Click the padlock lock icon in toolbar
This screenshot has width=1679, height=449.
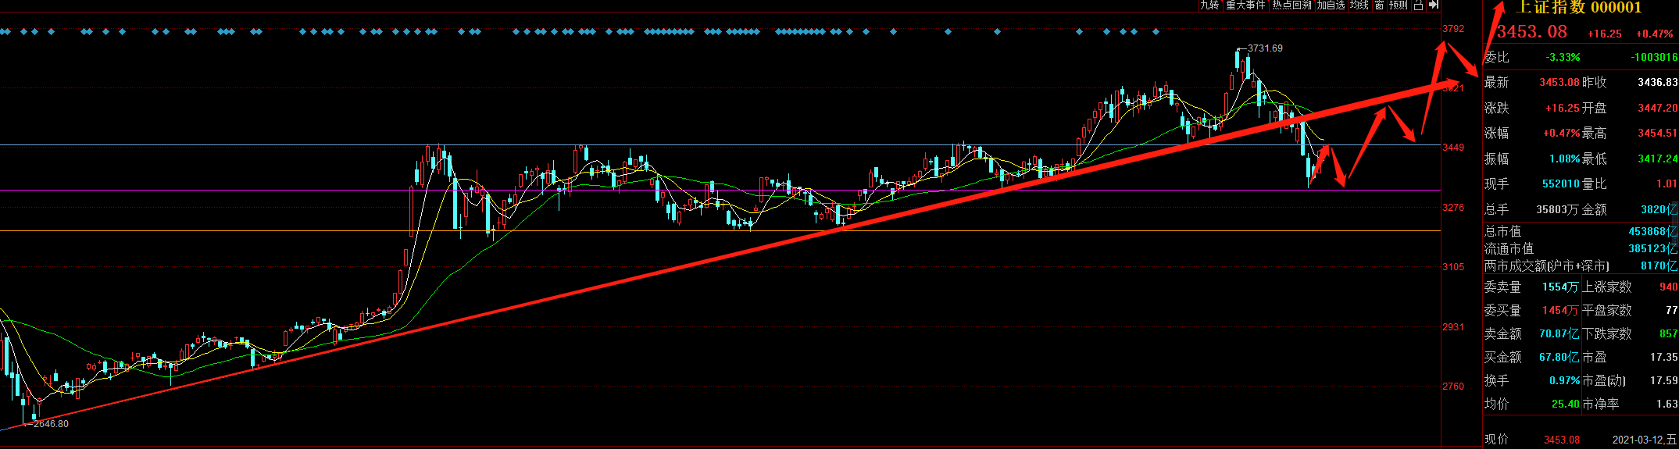coord(1418,5)
